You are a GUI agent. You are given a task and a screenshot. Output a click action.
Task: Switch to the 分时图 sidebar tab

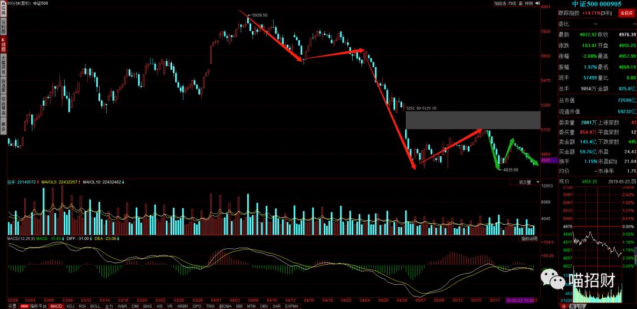pos(4,27)
